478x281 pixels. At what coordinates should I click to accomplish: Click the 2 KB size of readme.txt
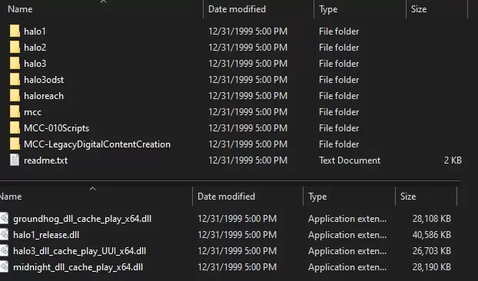[453, 160]
